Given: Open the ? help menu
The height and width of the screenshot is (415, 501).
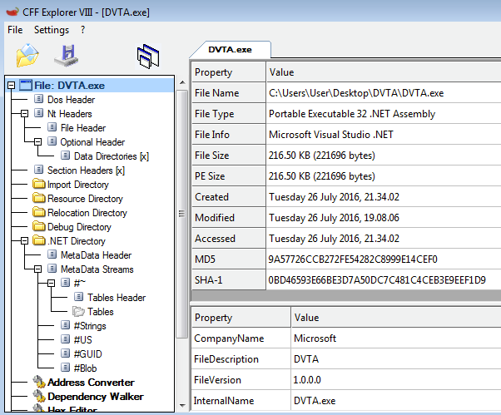Looking at the screenshot, I should click(83, 30).
